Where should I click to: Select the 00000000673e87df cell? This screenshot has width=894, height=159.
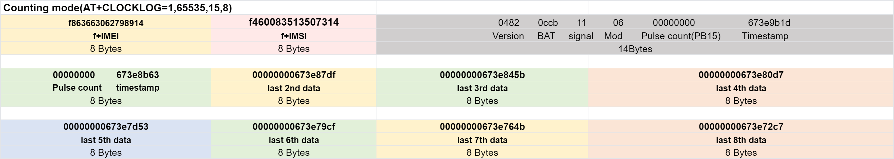tap(294, 75)
